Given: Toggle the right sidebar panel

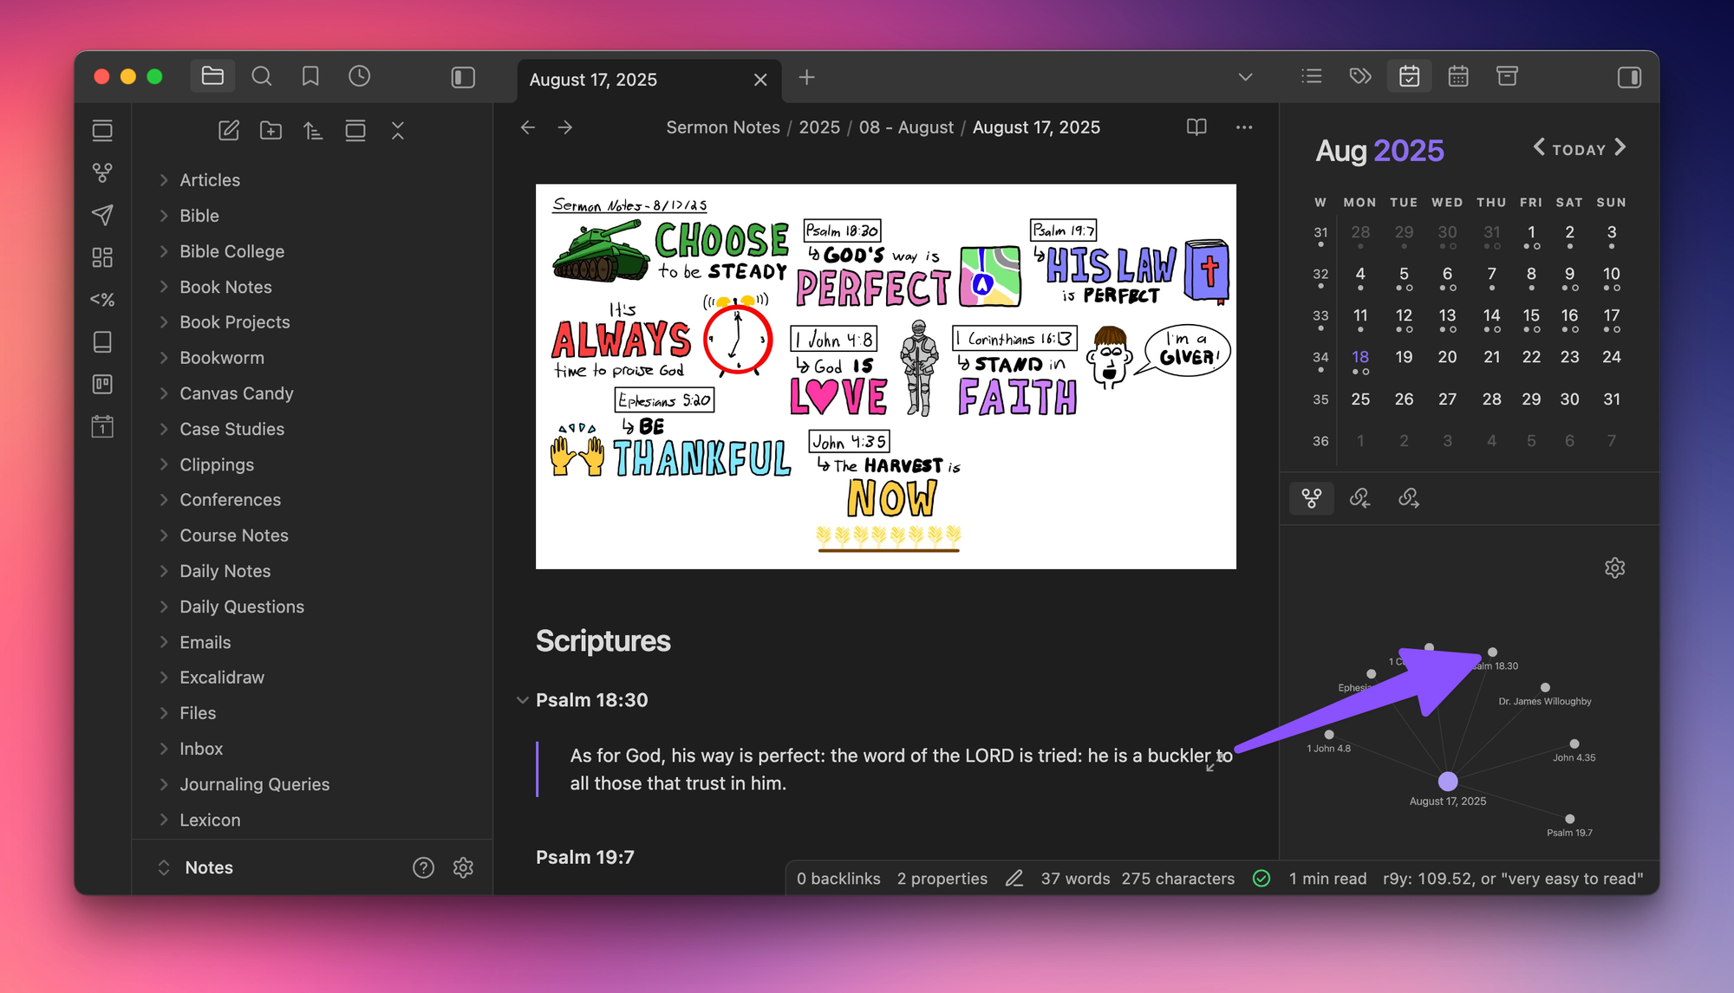Looking at the screenshot, I should tap(1629, 77).
